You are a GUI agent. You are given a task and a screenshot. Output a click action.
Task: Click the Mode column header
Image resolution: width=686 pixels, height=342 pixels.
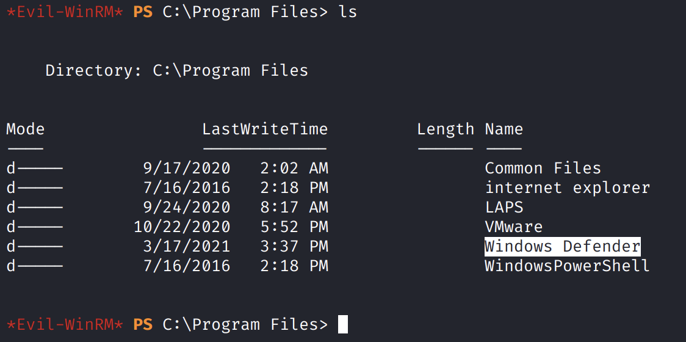point(25,129)
